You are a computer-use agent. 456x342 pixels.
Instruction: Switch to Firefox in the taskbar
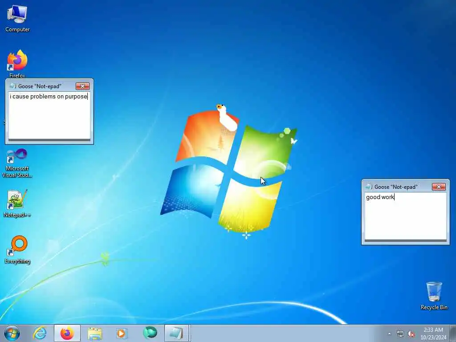67,333
